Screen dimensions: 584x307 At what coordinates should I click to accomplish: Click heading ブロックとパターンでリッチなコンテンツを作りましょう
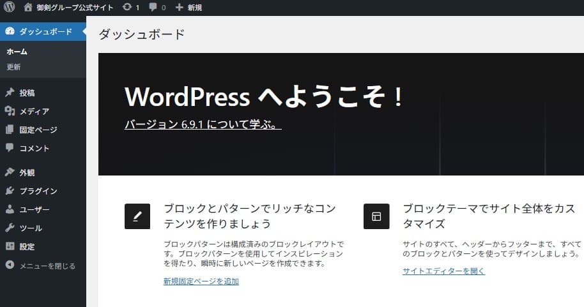pos(250,216)
